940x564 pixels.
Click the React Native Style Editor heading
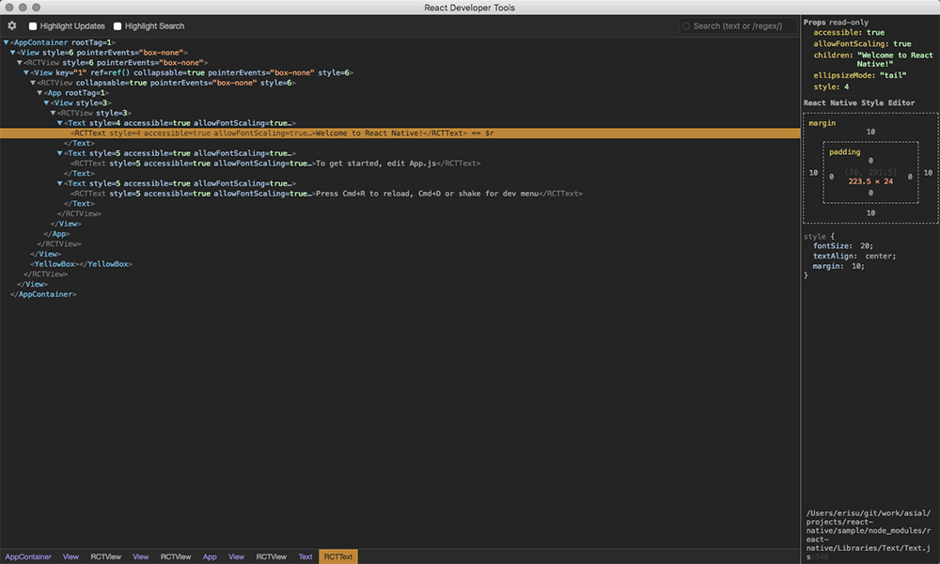(x=859, y=103)
